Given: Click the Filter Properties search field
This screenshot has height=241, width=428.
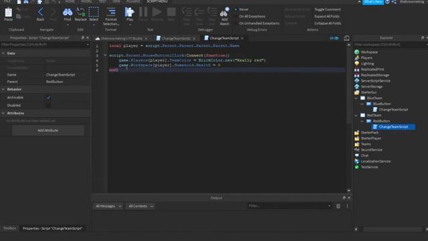Looking at the screenshot, I should click(x=45, y=45).
